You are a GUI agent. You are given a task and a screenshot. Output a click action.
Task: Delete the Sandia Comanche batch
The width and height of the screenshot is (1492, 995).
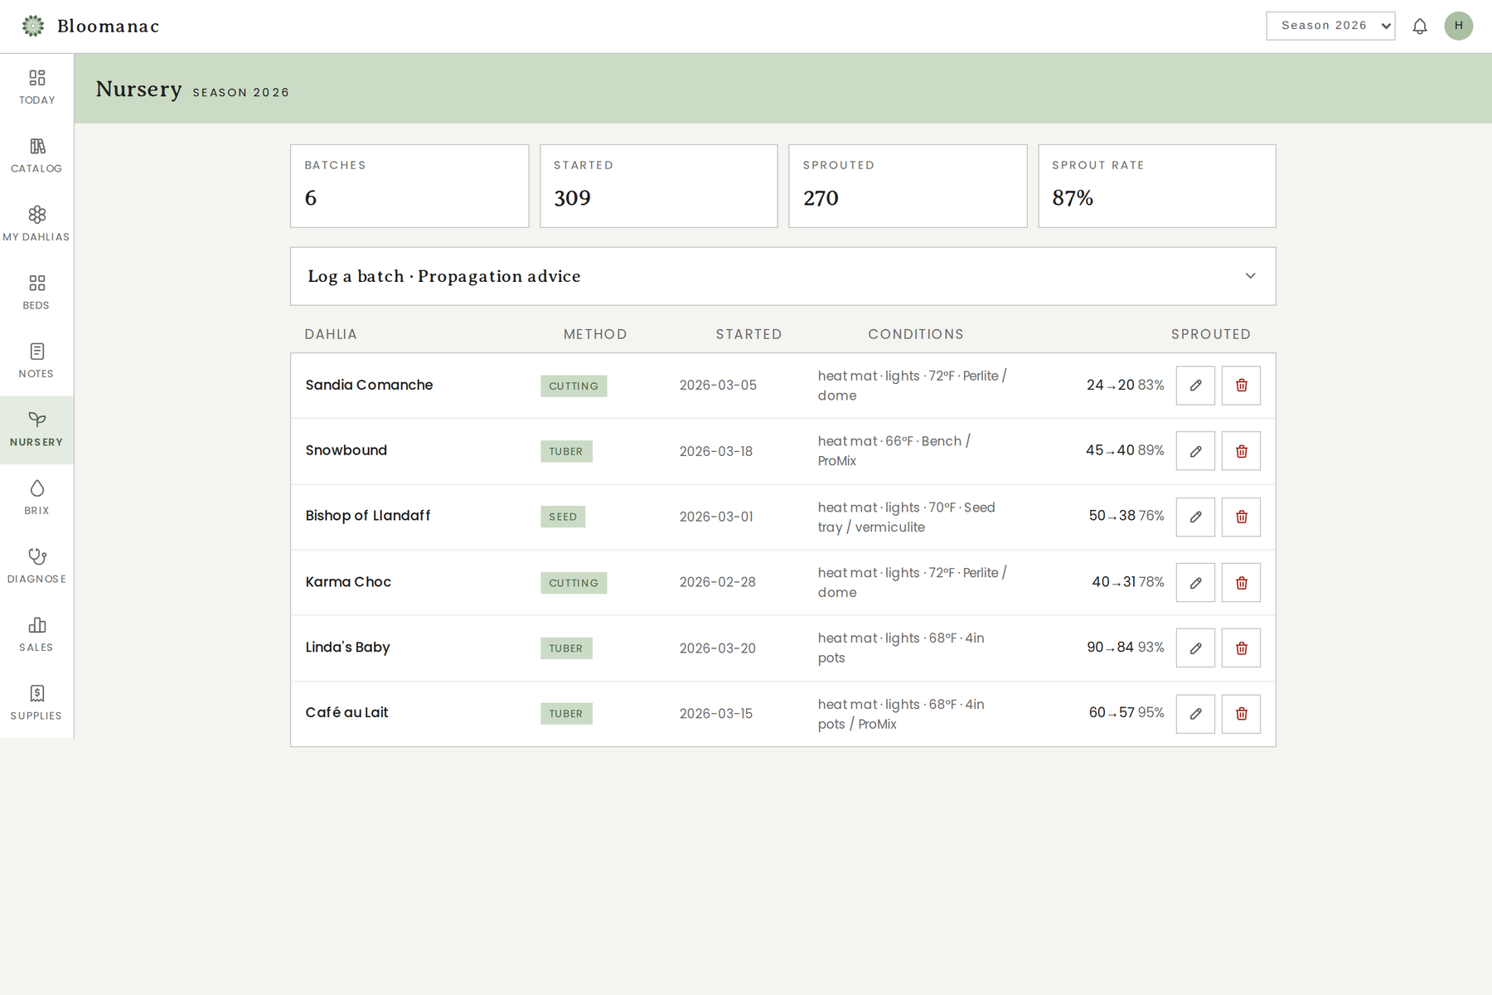coord(1241,386)
